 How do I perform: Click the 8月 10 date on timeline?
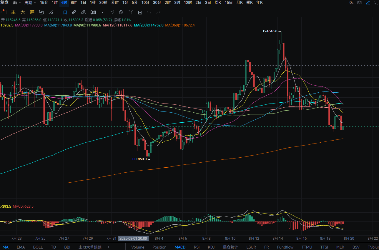[230, 238]
